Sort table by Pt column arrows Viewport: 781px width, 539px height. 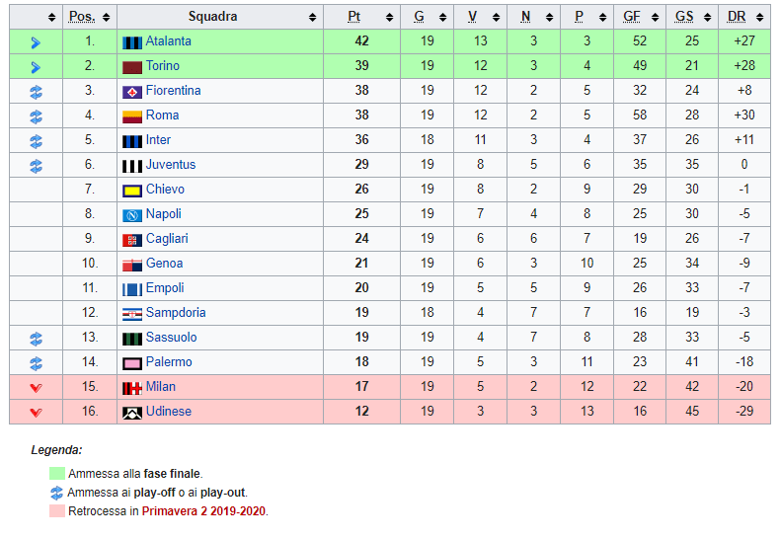point(389,18)
